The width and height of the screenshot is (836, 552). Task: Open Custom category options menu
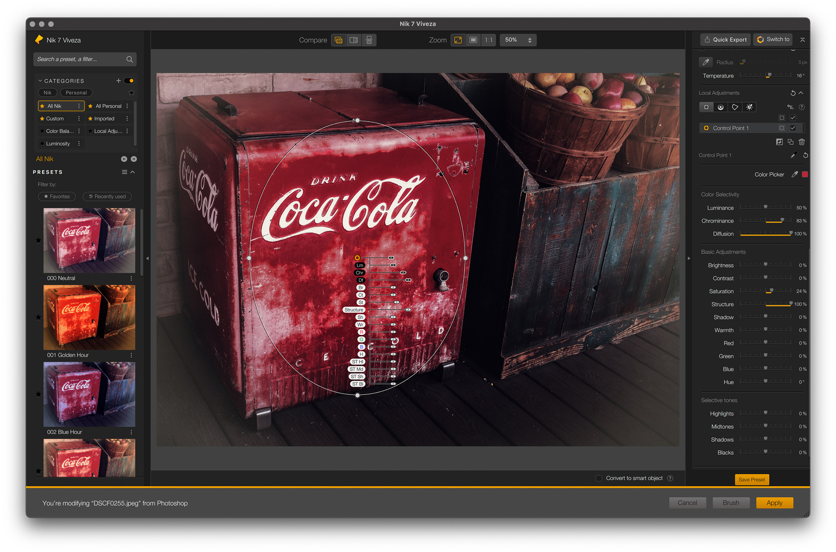click(79, 119)
